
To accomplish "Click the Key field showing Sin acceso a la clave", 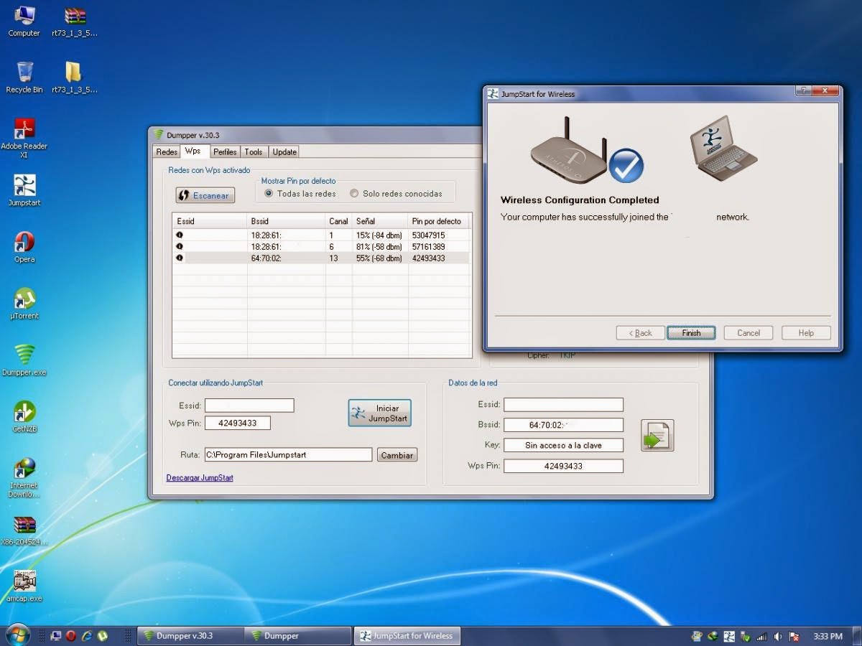I will click(563, 445).
